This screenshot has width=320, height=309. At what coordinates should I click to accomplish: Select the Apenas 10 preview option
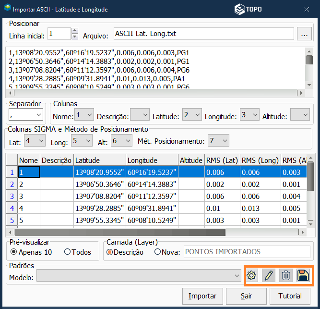[13, 252]
